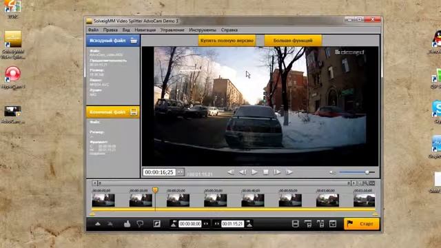The height and width of the screenshot is (248, 441).
Task: Click the Старт button with flag
Action: point(361,224)
